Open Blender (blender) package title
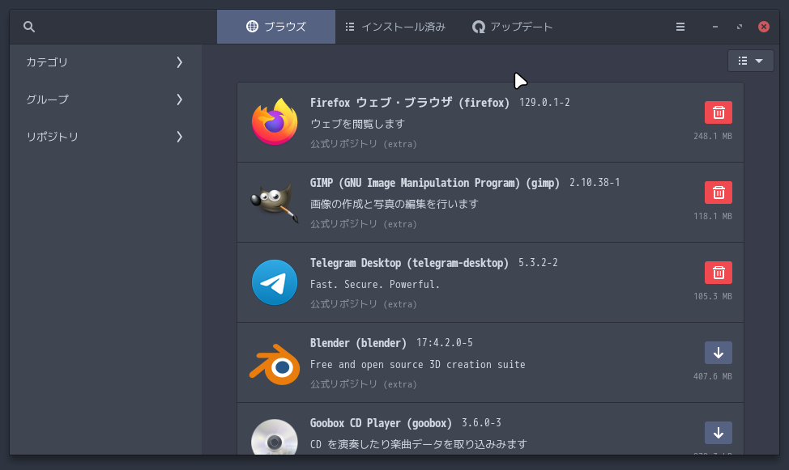789x470 pixels. (x=358, y=343)
